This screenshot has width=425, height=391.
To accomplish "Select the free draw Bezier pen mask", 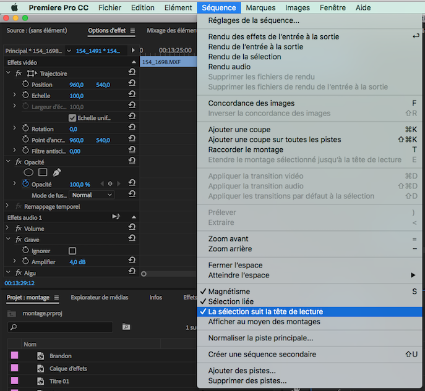I will [x=57, y=172].
